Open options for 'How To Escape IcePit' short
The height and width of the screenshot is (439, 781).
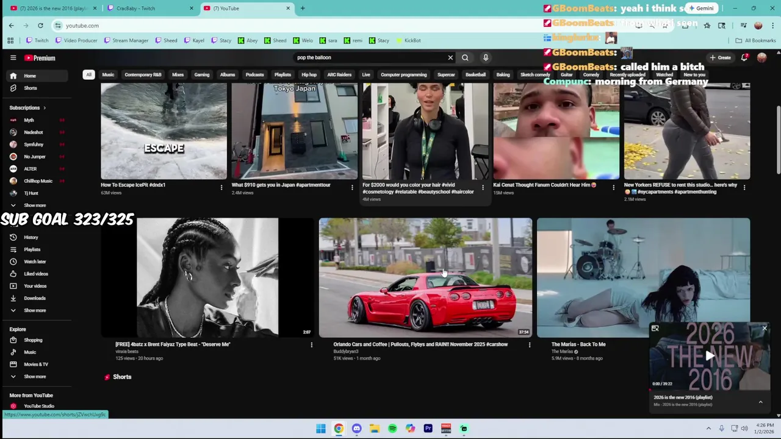pyautogui.click(x=221, y=187)
